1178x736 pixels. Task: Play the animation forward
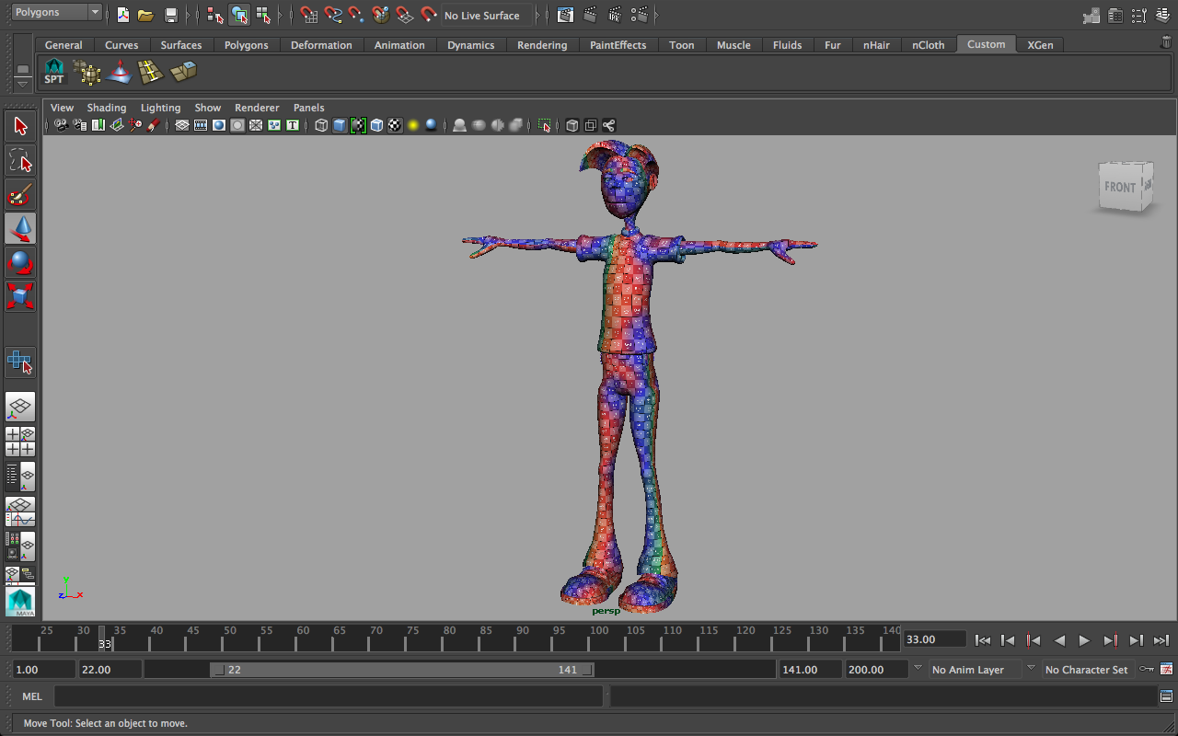[1084, 639]
